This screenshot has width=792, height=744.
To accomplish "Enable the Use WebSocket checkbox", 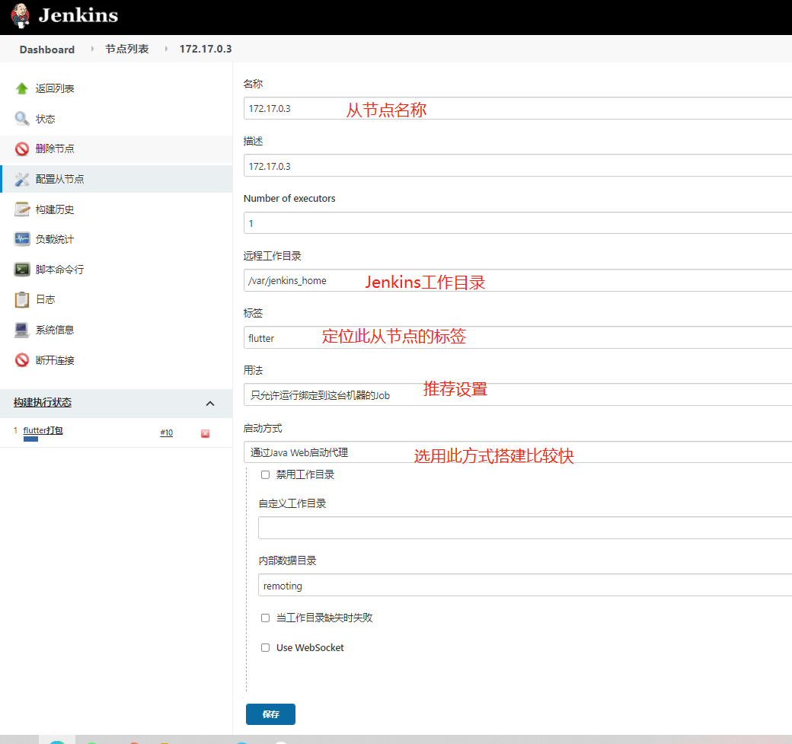I will 265,647.
